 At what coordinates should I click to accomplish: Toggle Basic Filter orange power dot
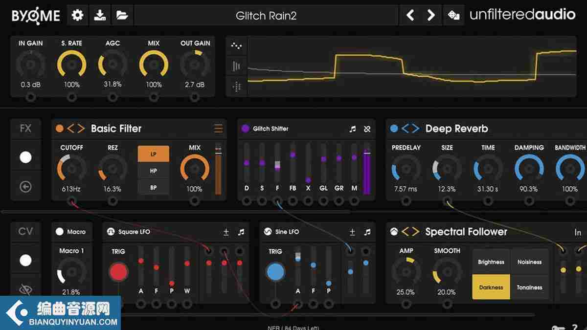click(60, 129)
